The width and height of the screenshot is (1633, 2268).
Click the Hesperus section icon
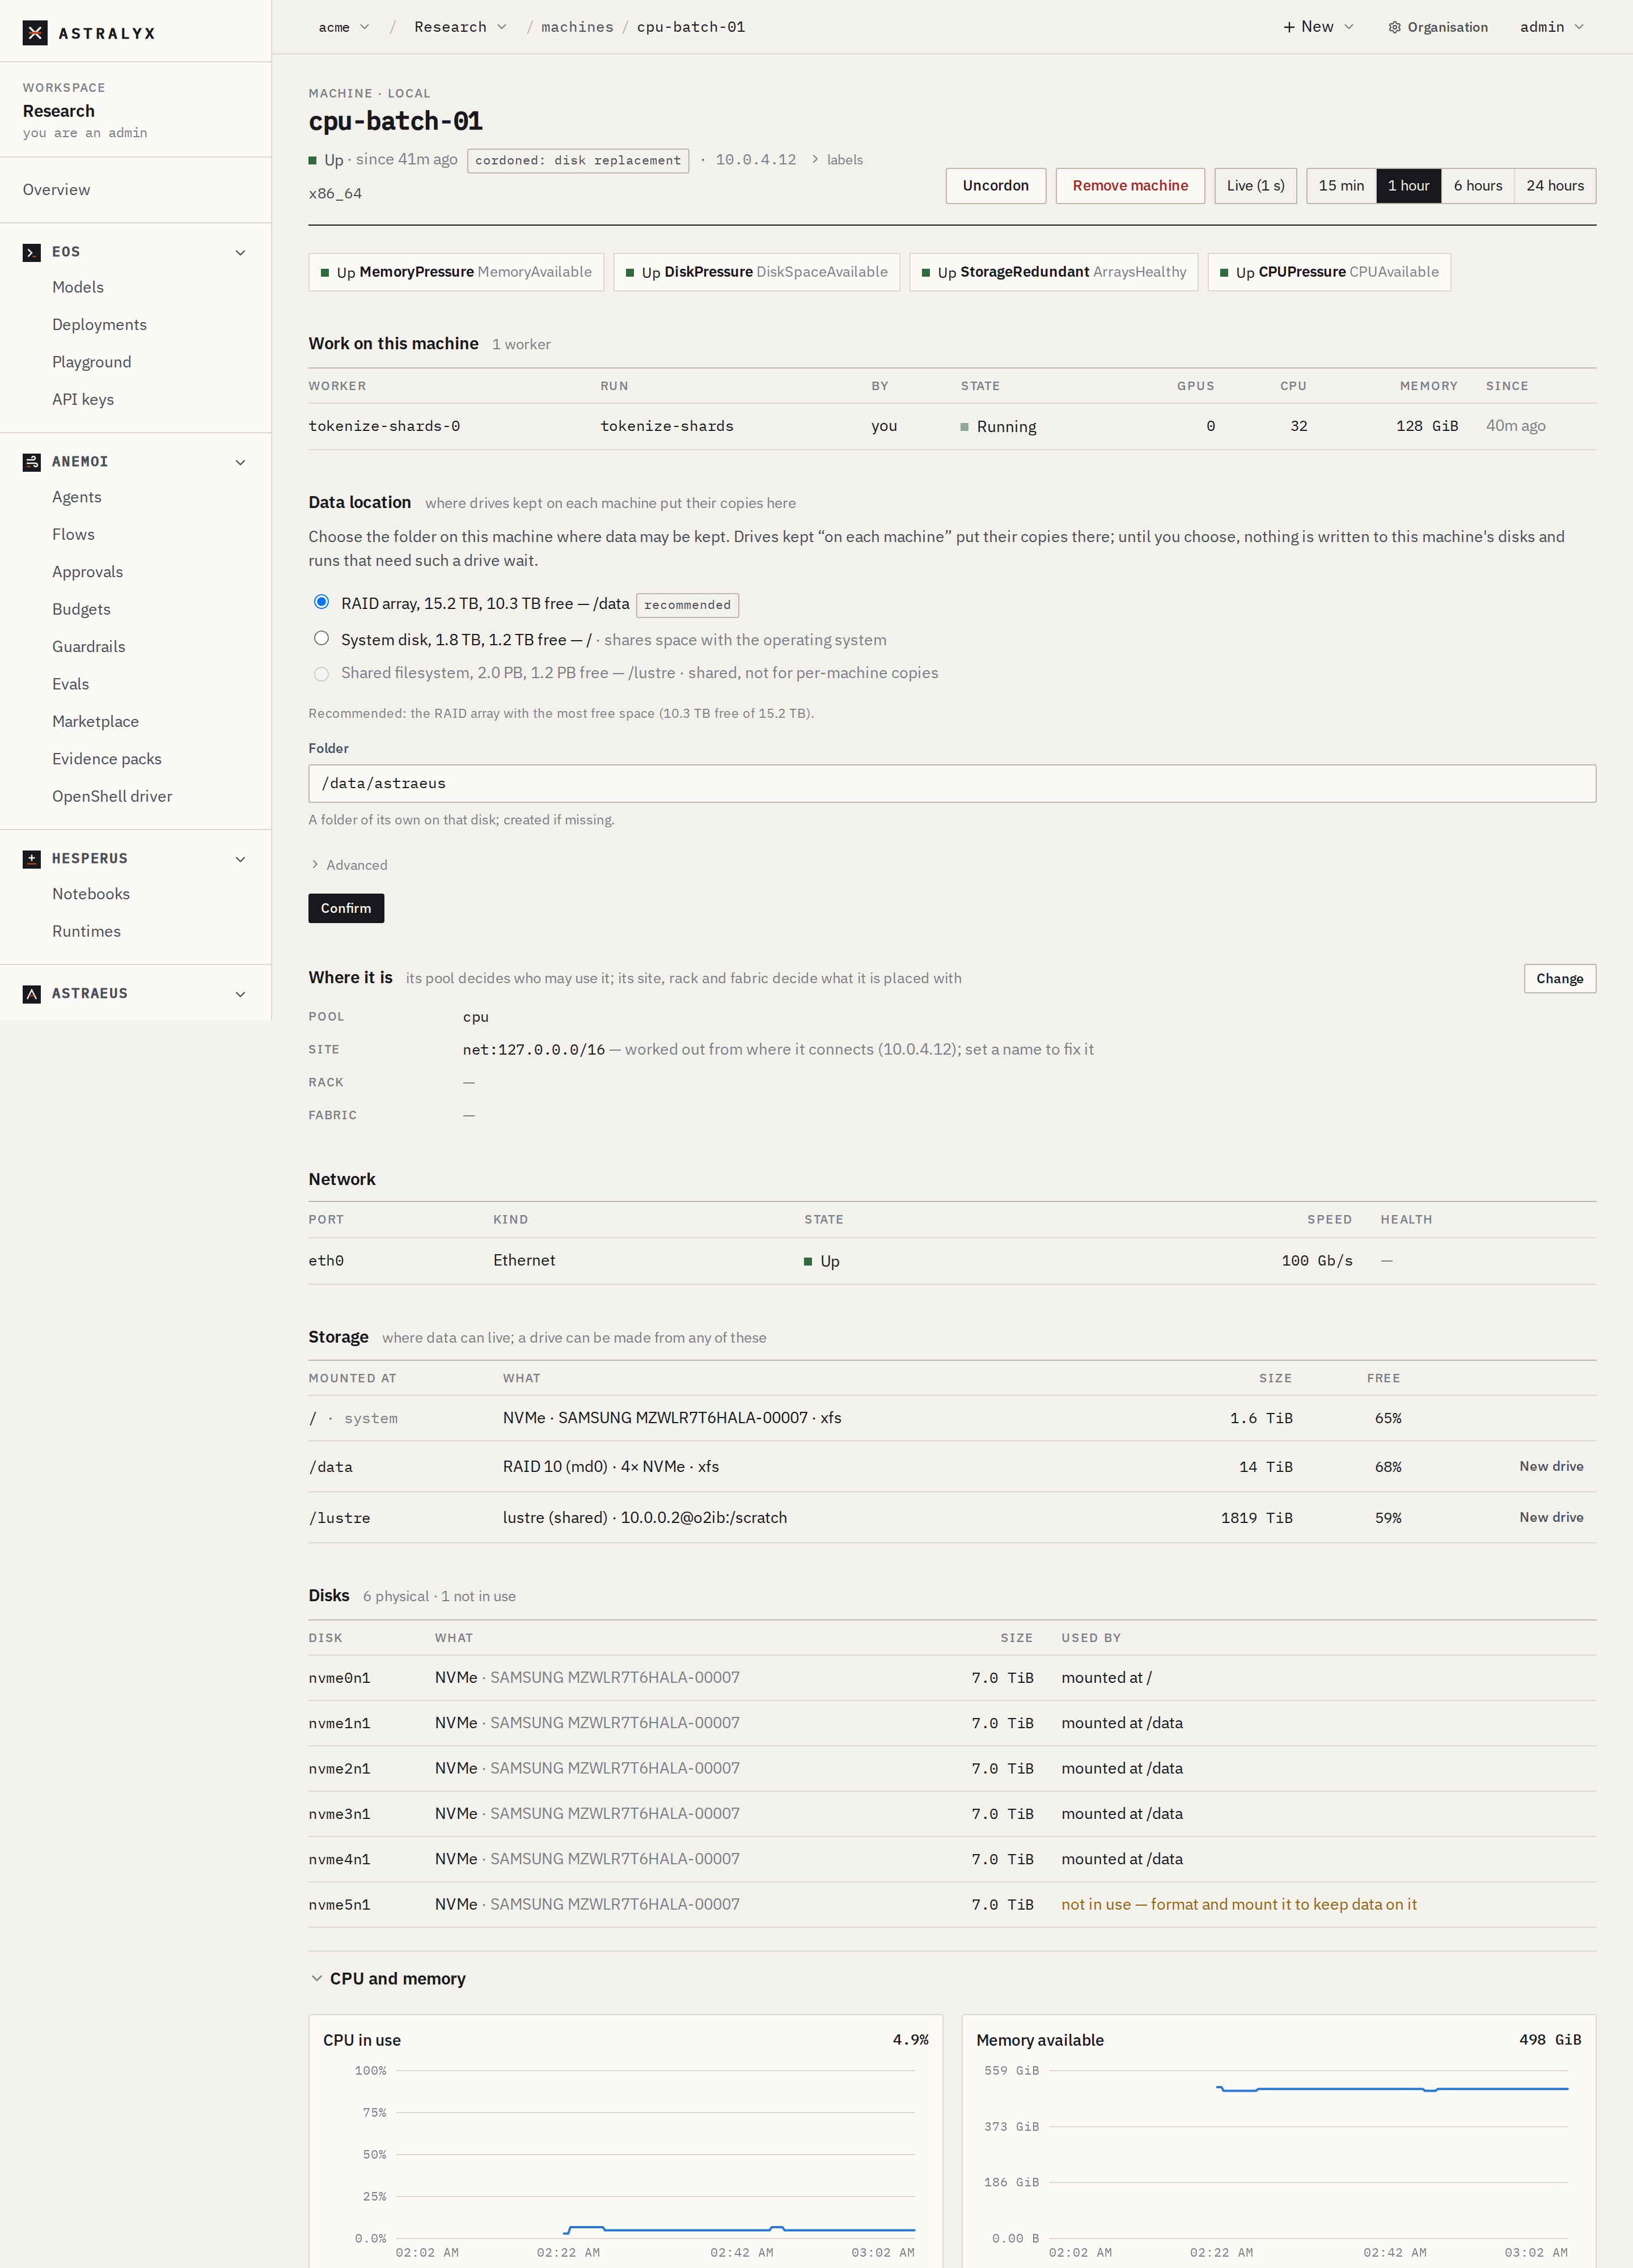pos(32,859)
